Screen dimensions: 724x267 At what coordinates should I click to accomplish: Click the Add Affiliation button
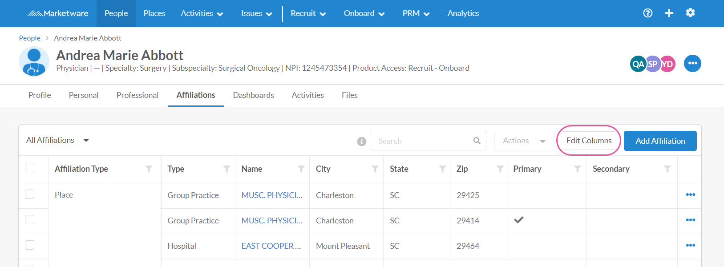tap(660, 141)
